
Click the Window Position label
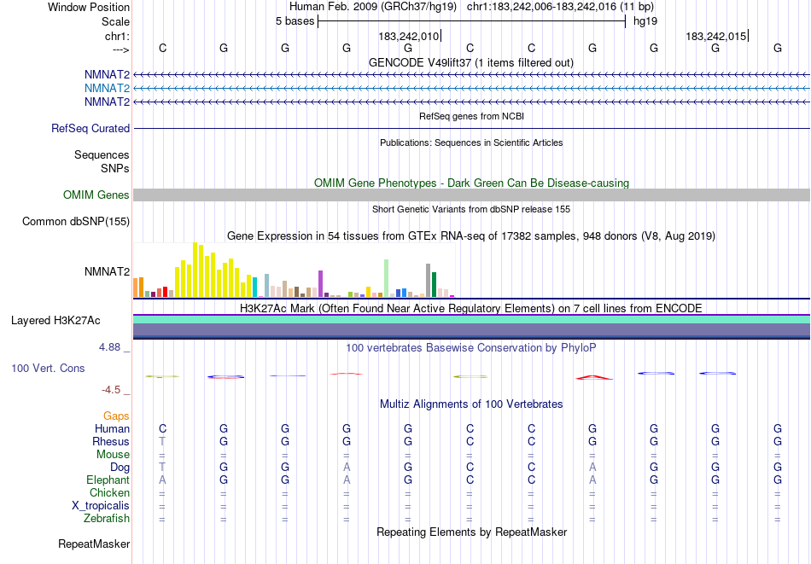tap(89, 7)
